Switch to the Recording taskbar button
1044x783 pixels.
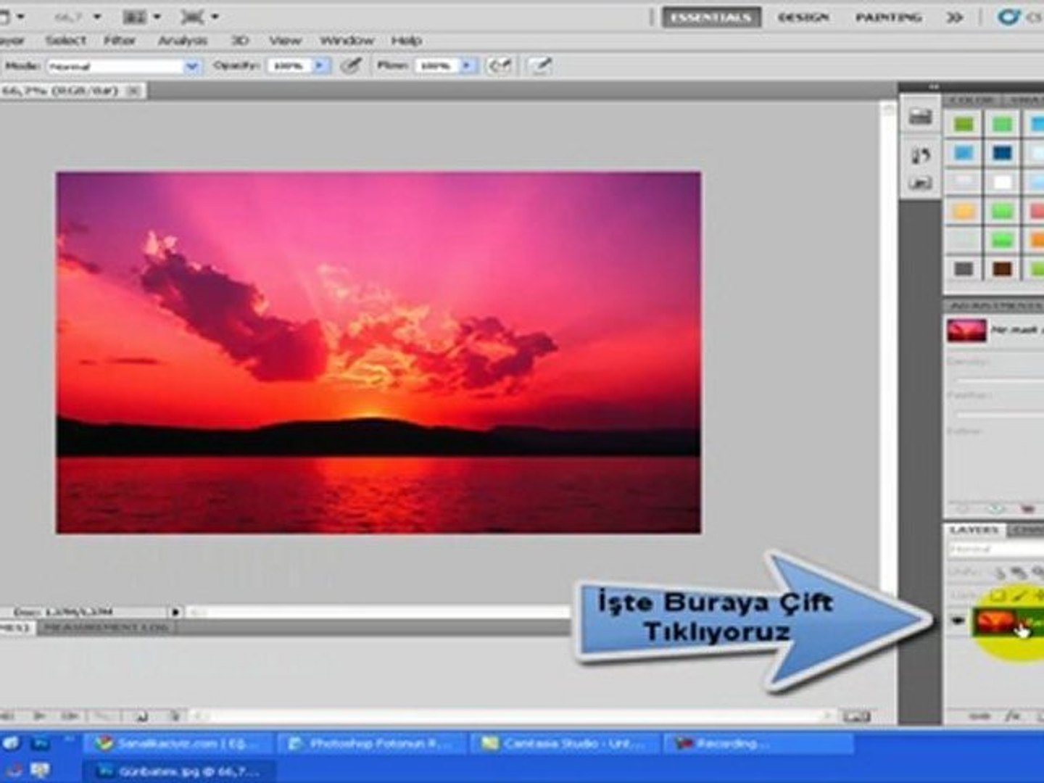point(759,743)
